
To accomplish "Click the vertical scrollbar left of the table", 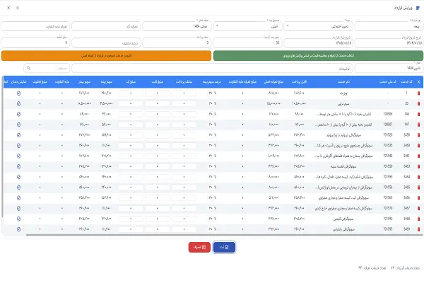I will pyautogui.click(x=2, y=146).
